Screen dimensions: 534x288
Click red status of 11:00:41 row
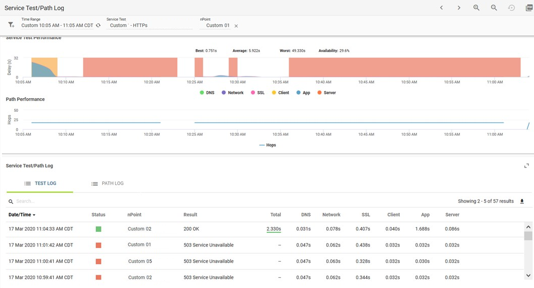click(x=98, y=262)
